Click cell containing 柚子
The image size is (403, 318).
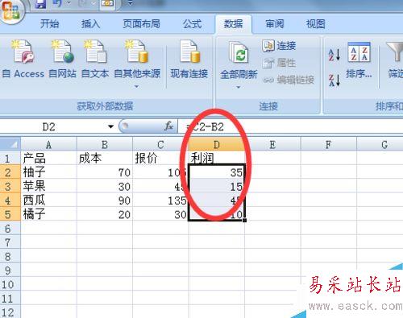point(48,172)
